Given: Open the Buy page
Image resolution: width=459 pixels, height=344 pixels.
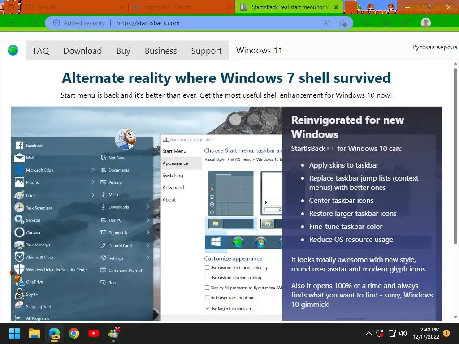Looking at the screenshot, I should (x=123, y=51).
